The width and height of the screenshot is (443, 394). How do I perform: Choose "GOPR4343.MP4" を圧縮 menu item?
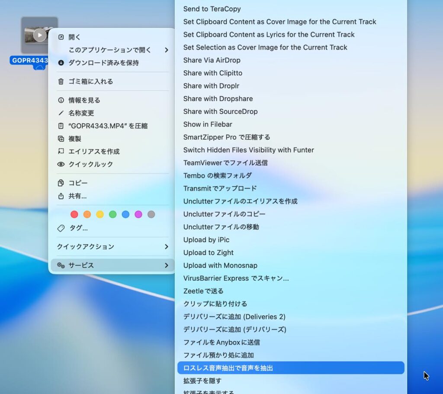(108, 126)
